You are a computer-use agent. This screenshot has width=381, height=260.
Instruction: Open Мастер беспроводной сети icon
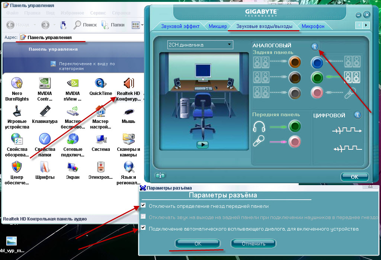73,117
